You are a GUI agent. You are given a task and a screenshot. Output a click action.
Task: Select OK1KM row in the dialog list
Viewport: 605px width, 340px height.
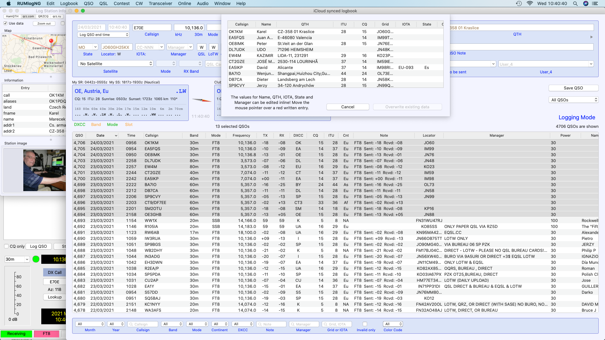tap(336, 32)
